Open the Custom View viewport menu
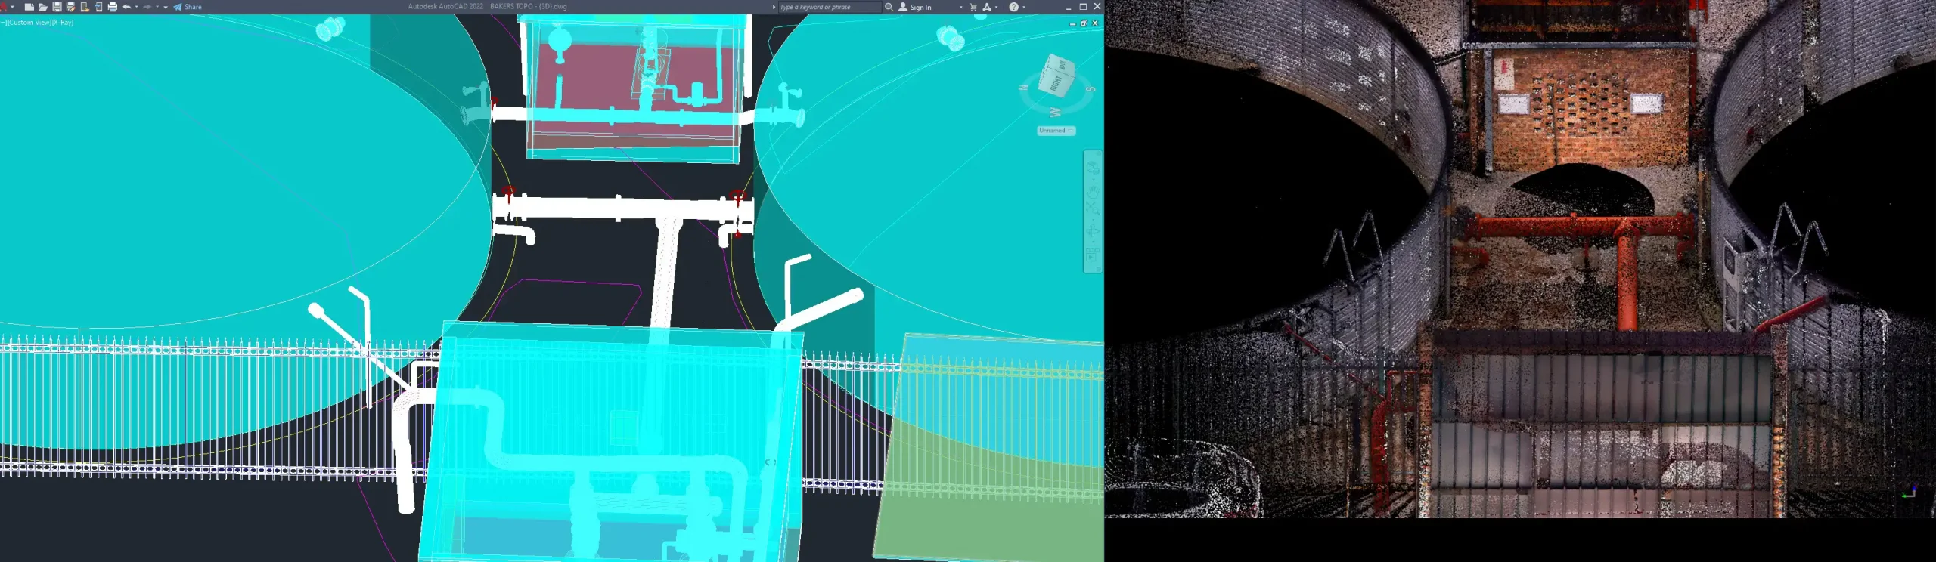Image resolution: width=1936 pixels, height=562 pixels. 29,23
